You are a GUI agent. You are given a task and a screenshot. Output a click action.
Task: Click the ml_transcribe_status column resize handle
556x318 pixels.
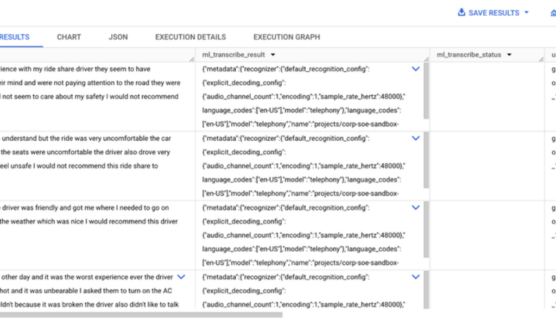tap(541, 59)
